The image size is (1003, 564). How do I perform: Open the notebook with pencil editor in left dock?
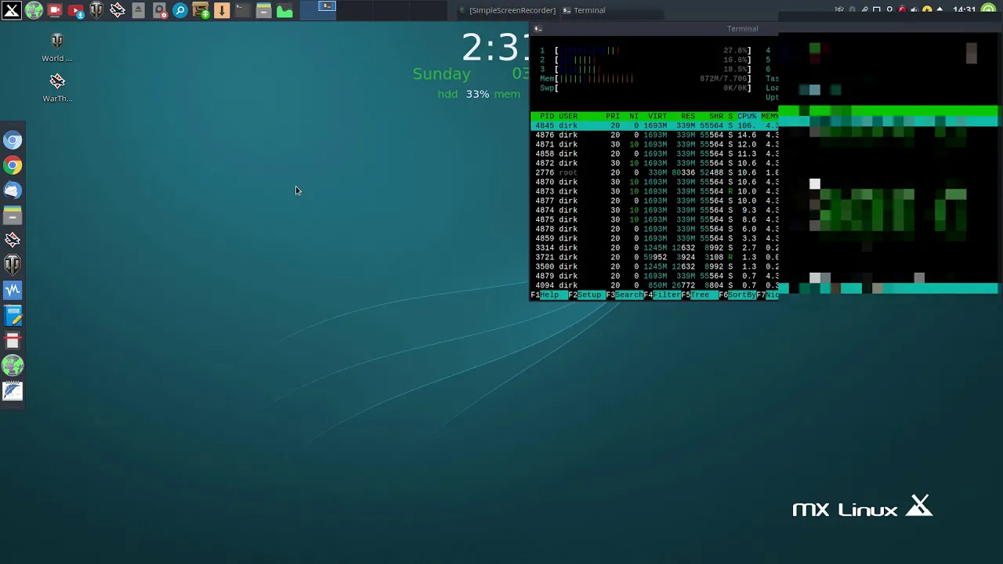[x=13, y=316]
